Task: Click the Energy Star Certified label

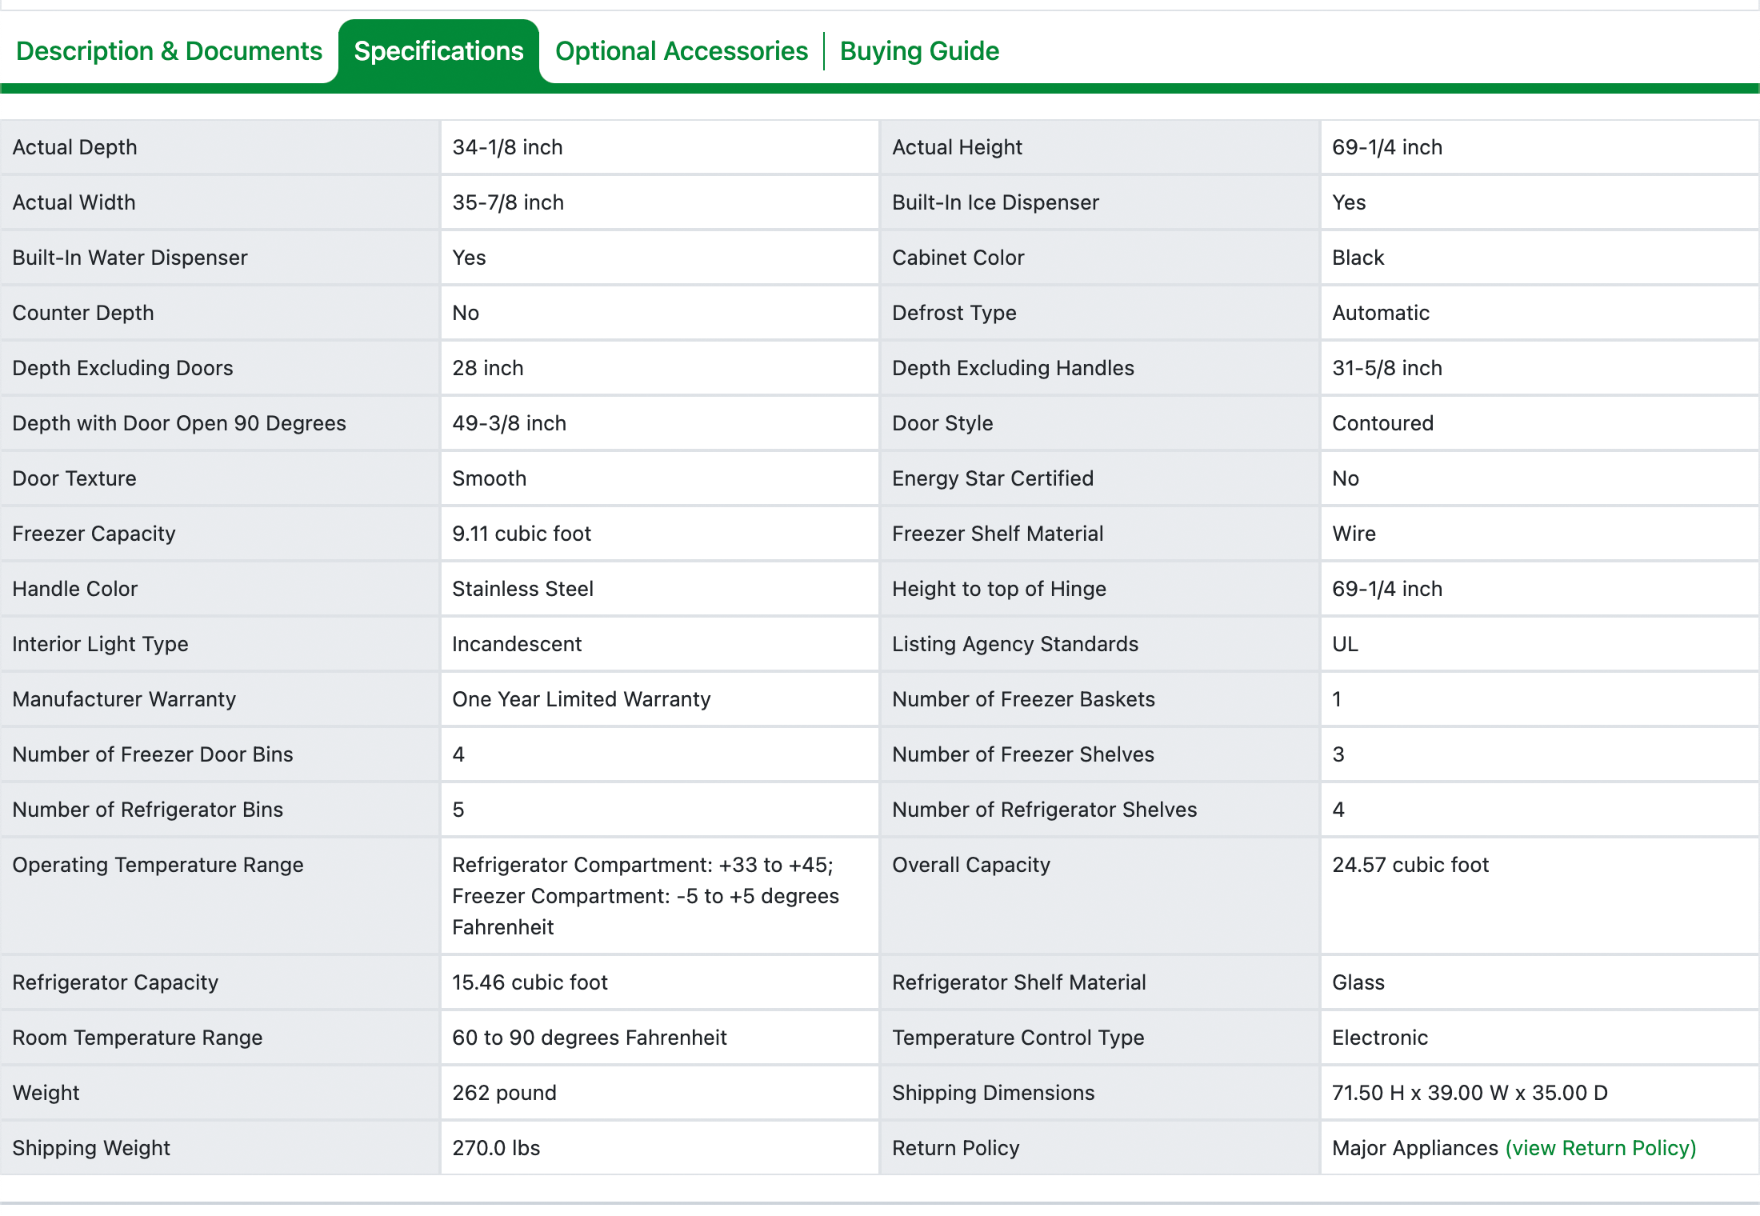Action: tap(992, 478)
